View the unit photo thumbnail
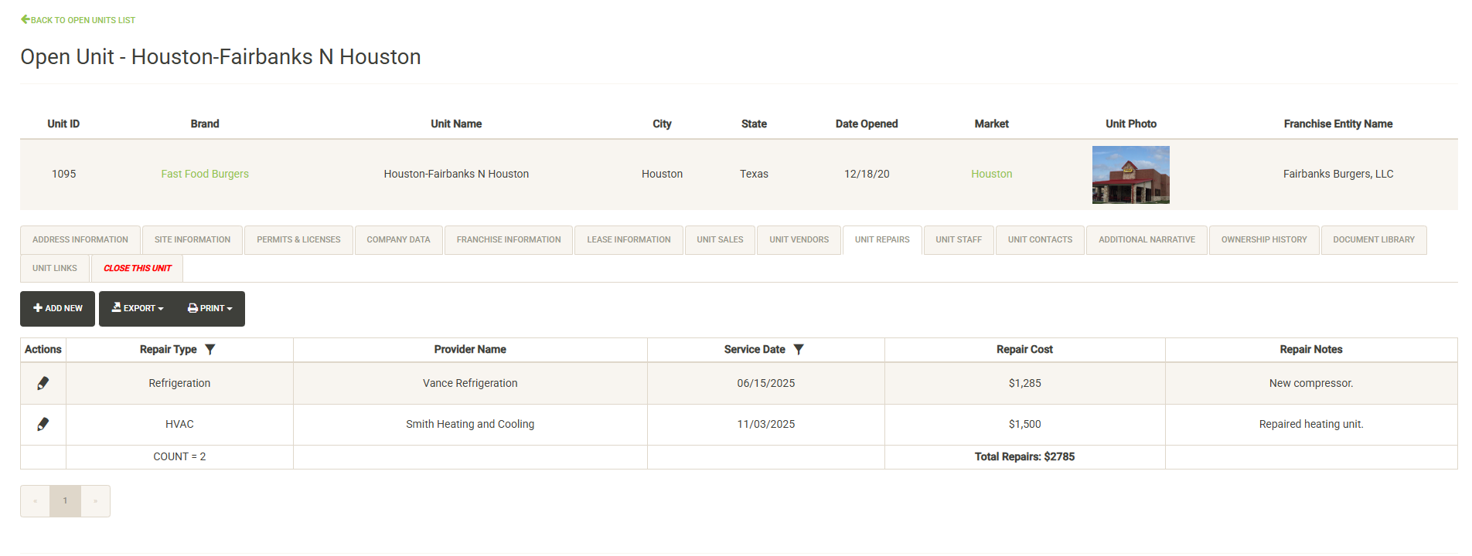Viewport: 1472px width, 556px height. tap(1130, 175)
